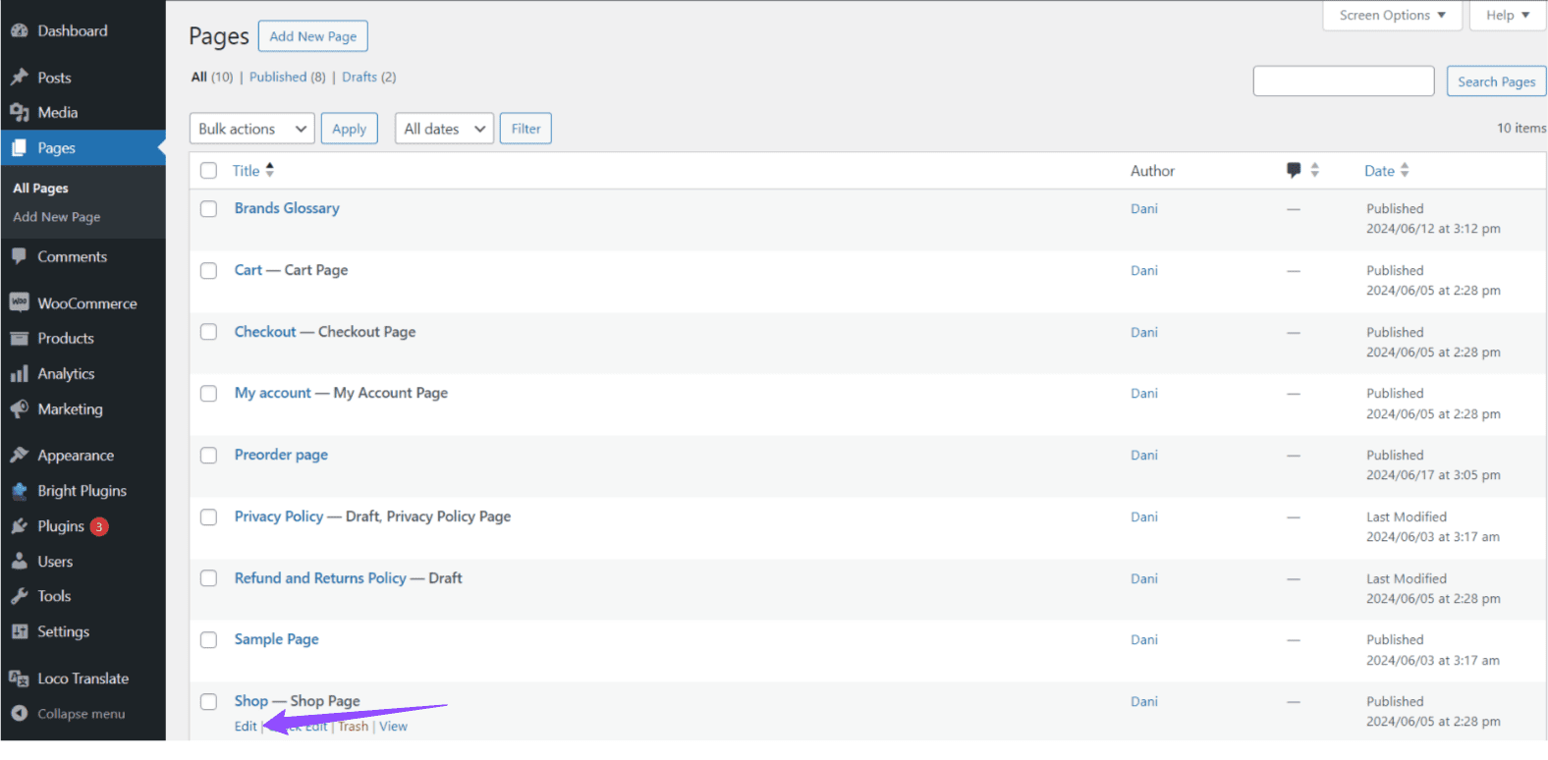
Task: Open the Checkout page title link
Action: click(265, 332)
